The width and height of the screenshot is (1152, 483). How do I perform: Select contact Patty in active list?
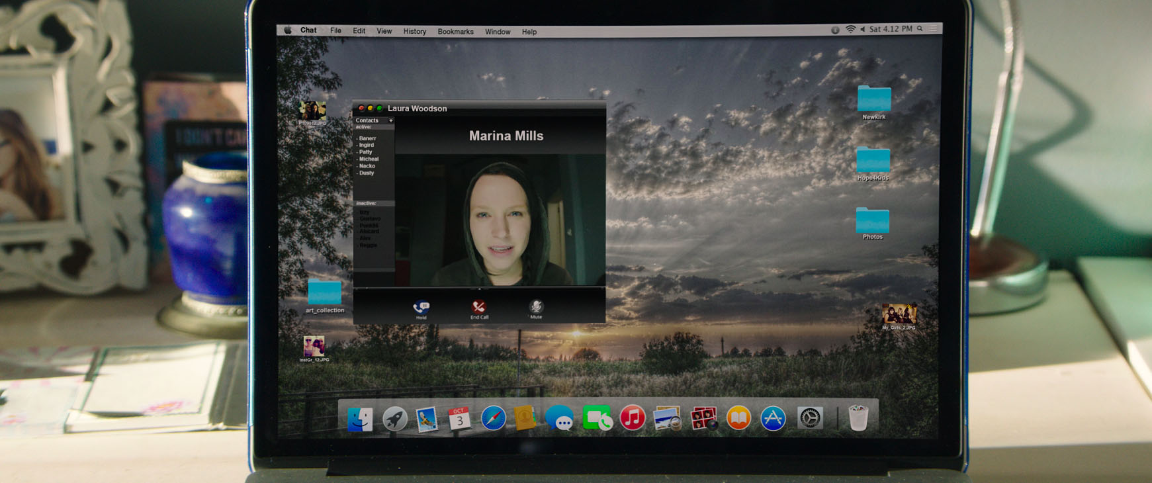click(365, 152)
